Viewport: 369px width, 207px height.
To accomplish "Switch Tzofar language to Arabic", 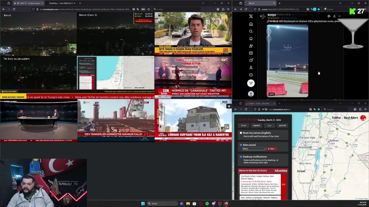I will 269,125.
